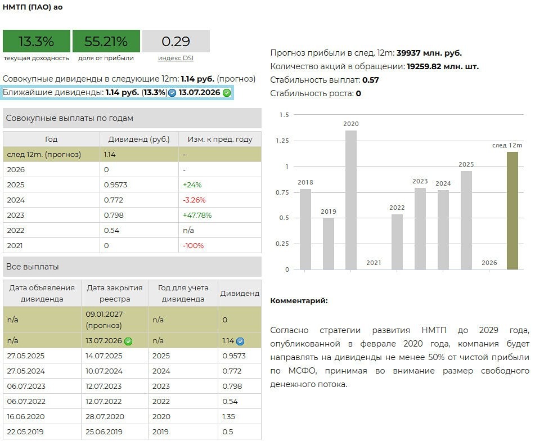Click the 2023 chart bar
The width and height of the screenshot is (535, 445).
pyautogui.click(x=420, y=228)
